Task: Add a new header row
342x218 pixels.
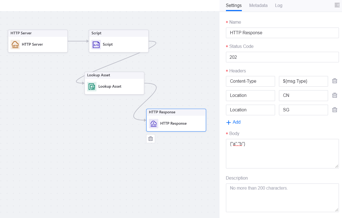Action: coord(233,122)
